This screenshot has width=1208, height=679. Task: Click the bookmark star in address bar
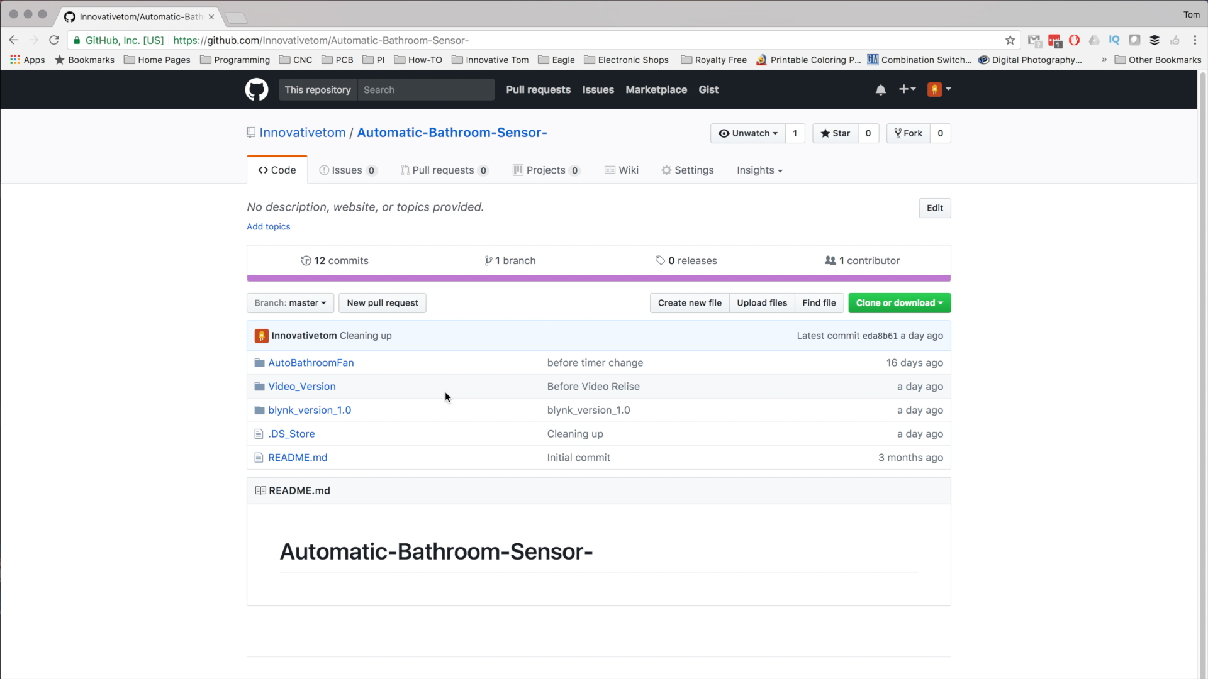[1010, 40]
